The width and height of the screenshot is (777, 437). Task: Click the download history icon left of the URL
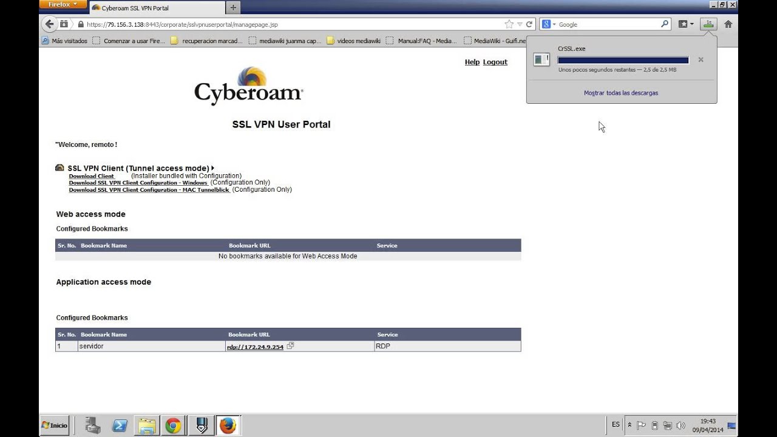(x=64, y=24)
